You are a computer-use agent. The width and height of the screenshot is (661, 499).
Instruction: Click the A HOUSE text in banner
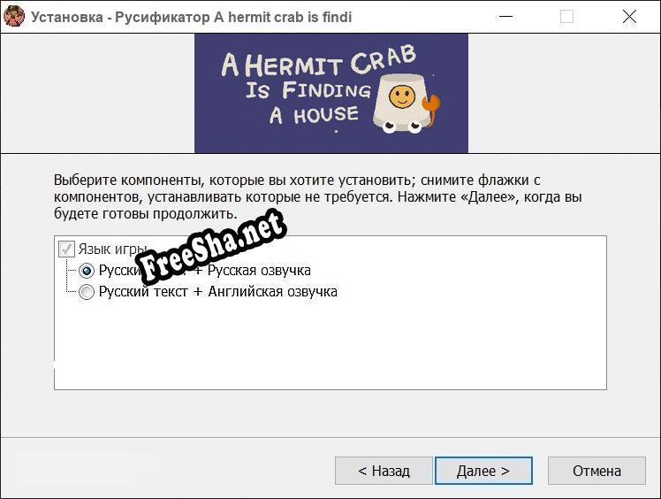pos(314,114)
